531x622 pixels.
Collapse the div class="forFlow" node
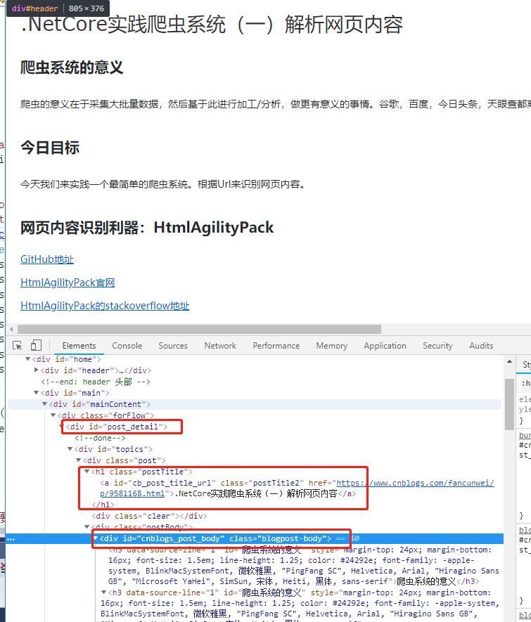(53, 415)
